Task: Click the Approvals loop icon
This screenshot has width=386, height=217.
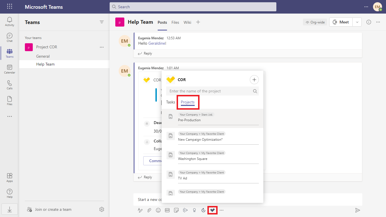Action: click(x=203, y=210)
